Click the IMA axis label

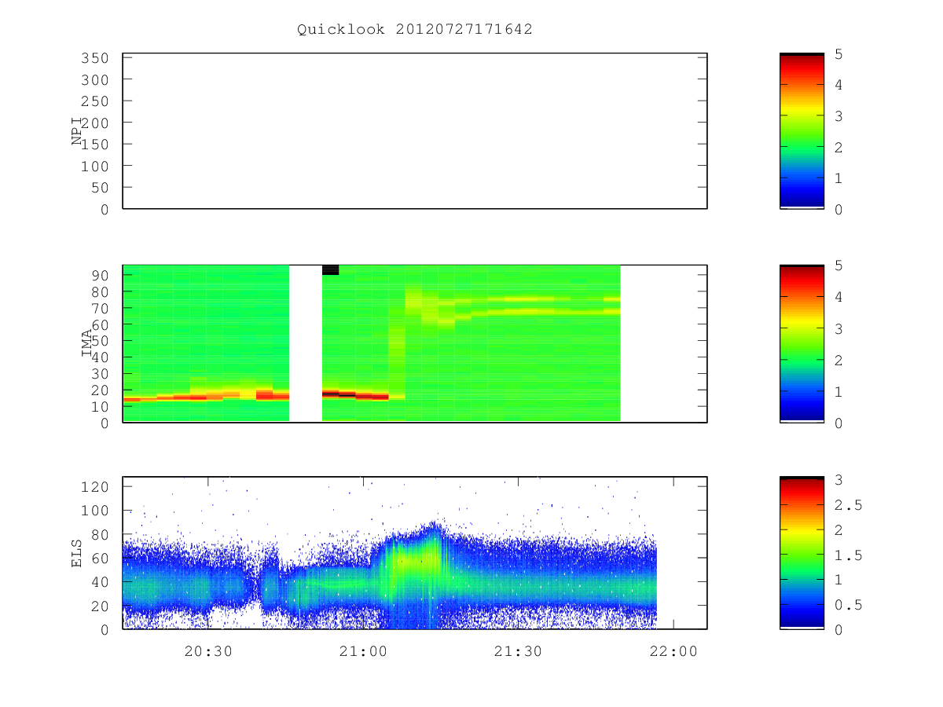coord(87,343)
